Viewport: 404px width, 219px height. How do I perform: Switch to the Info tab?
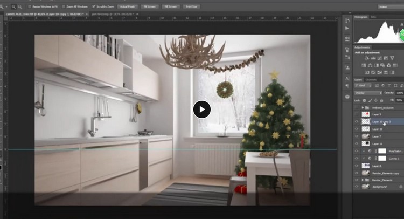(373, 17)
